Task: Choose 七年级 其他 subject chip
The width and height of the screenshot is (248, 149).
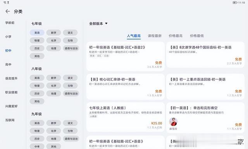Action: coord(37,56)
